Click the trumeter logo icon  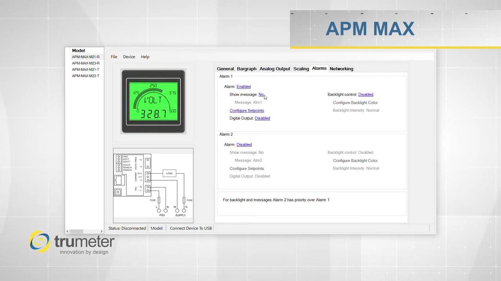click(x=40, y=241)
